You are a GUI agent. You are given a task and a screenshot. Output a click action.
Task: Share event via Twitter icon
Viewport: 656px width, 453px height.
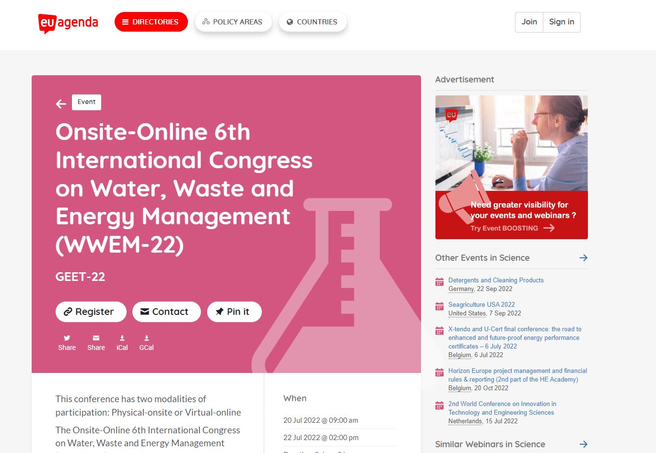click(x=67, y=343)
